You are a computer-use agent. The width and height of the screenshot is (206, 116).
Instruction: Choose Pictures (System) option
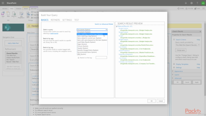click(92, 46)
